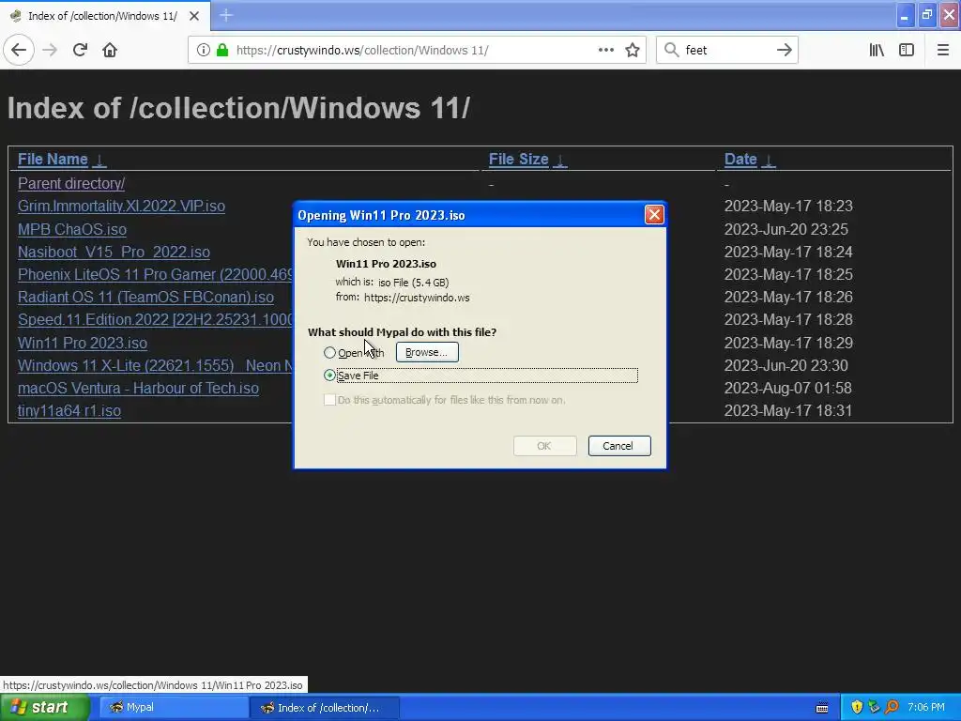Open Win11 Pro 2023.iso link
Viewport: 961px width, 721px height.
click(x=83, y=344)
